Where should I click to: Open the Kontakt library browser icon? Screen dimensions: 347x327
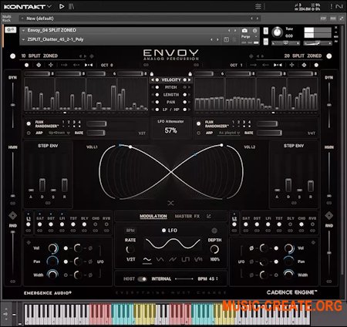click(71, 6)
